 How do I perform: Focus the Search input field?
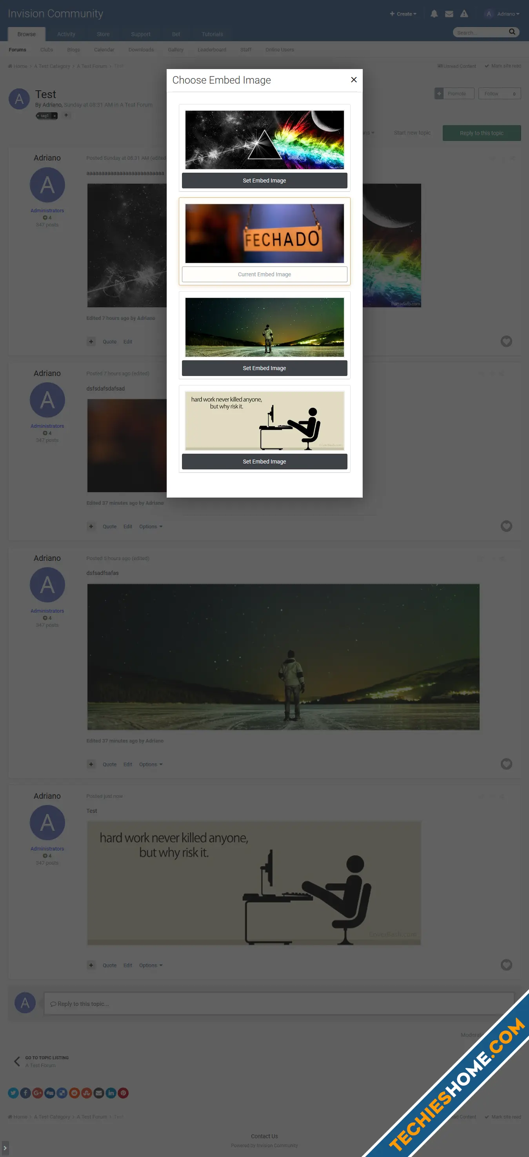click(480, 32)
